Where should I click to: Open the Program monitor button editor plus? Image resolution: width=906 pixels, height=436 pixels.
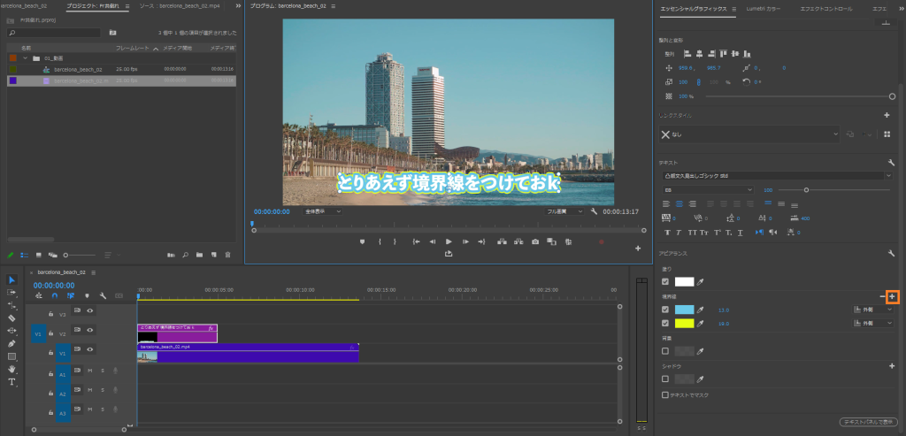pyautogui.click(x=638, y=249)
